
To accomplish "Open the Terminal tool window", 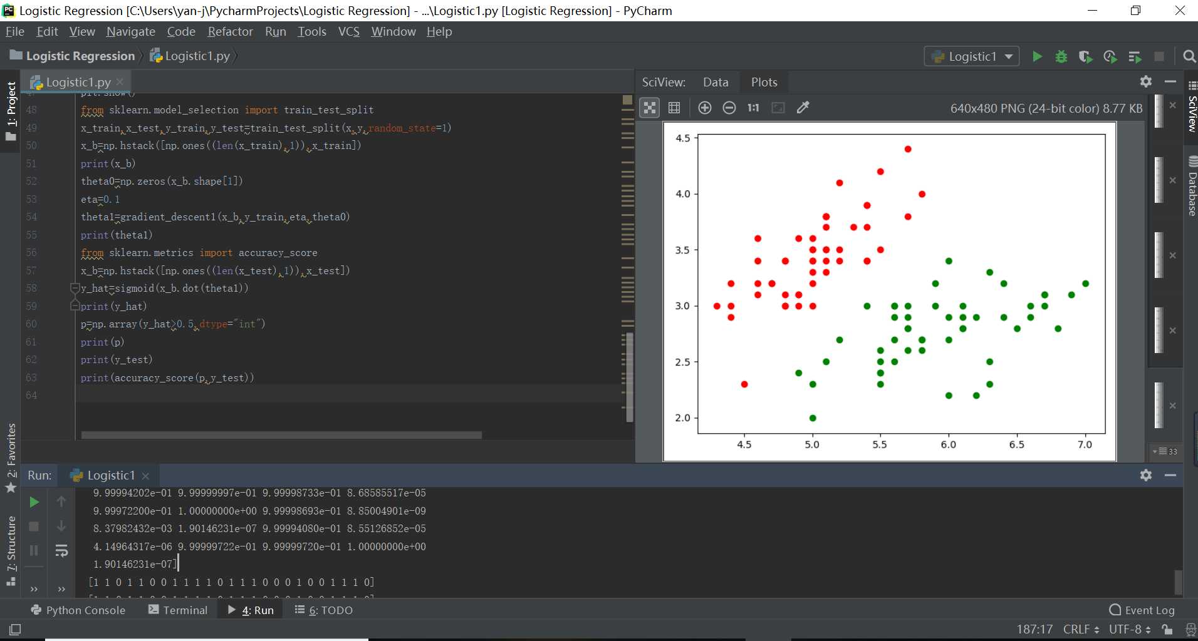I will 178,610.
